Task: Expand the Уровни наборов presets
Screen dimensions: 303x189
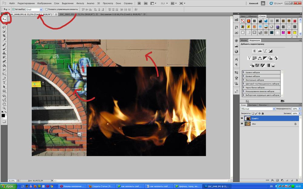Action: (243, 73)
